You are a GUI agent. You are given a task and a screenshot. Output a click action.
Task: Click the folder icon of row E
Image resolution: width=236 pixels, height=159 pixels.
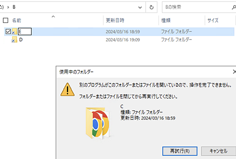pos(14,31)
